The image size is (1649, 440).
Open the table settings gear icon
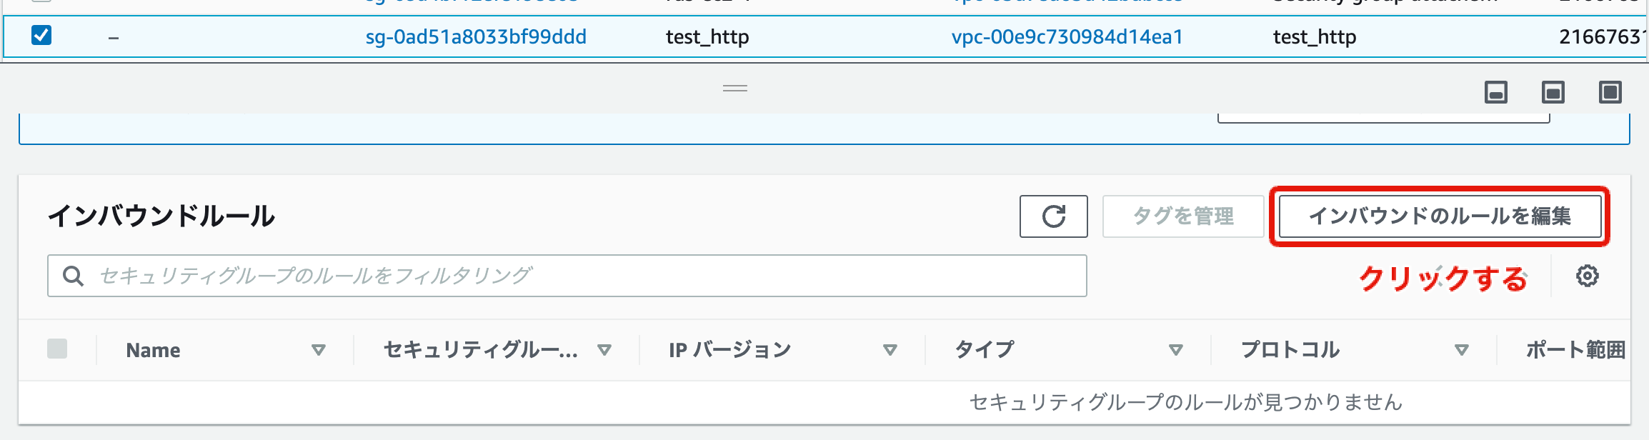(x=1587, y=276)
